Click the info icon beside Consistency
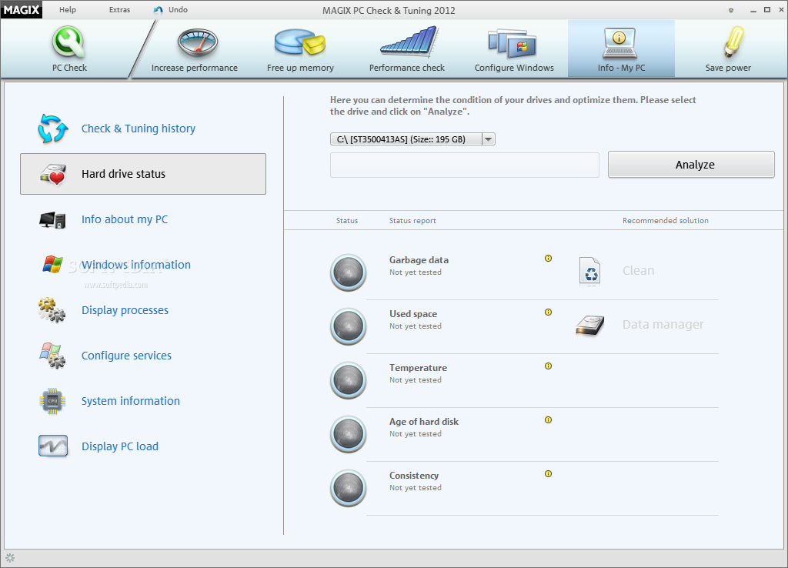This screenshot has width=788, height=568. pos(548,473)
